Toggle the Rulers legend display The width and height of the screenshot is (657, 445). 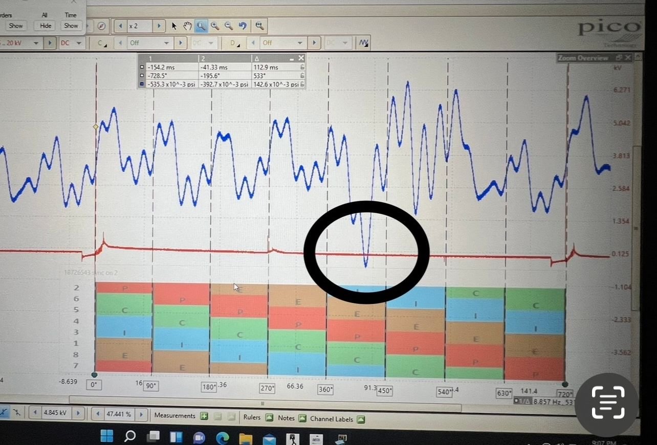click(269, 418)
